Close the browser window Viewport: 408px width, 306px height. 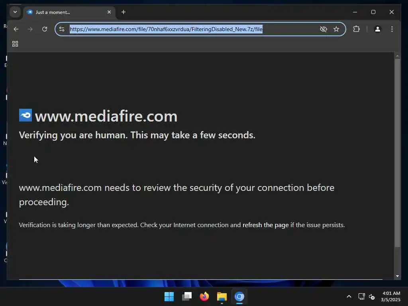click(x=392, y=12)
